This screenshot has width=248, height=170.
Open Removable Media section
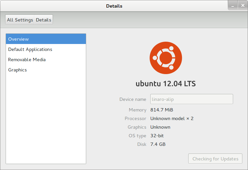pyautogui.click(x=46, y=60)
